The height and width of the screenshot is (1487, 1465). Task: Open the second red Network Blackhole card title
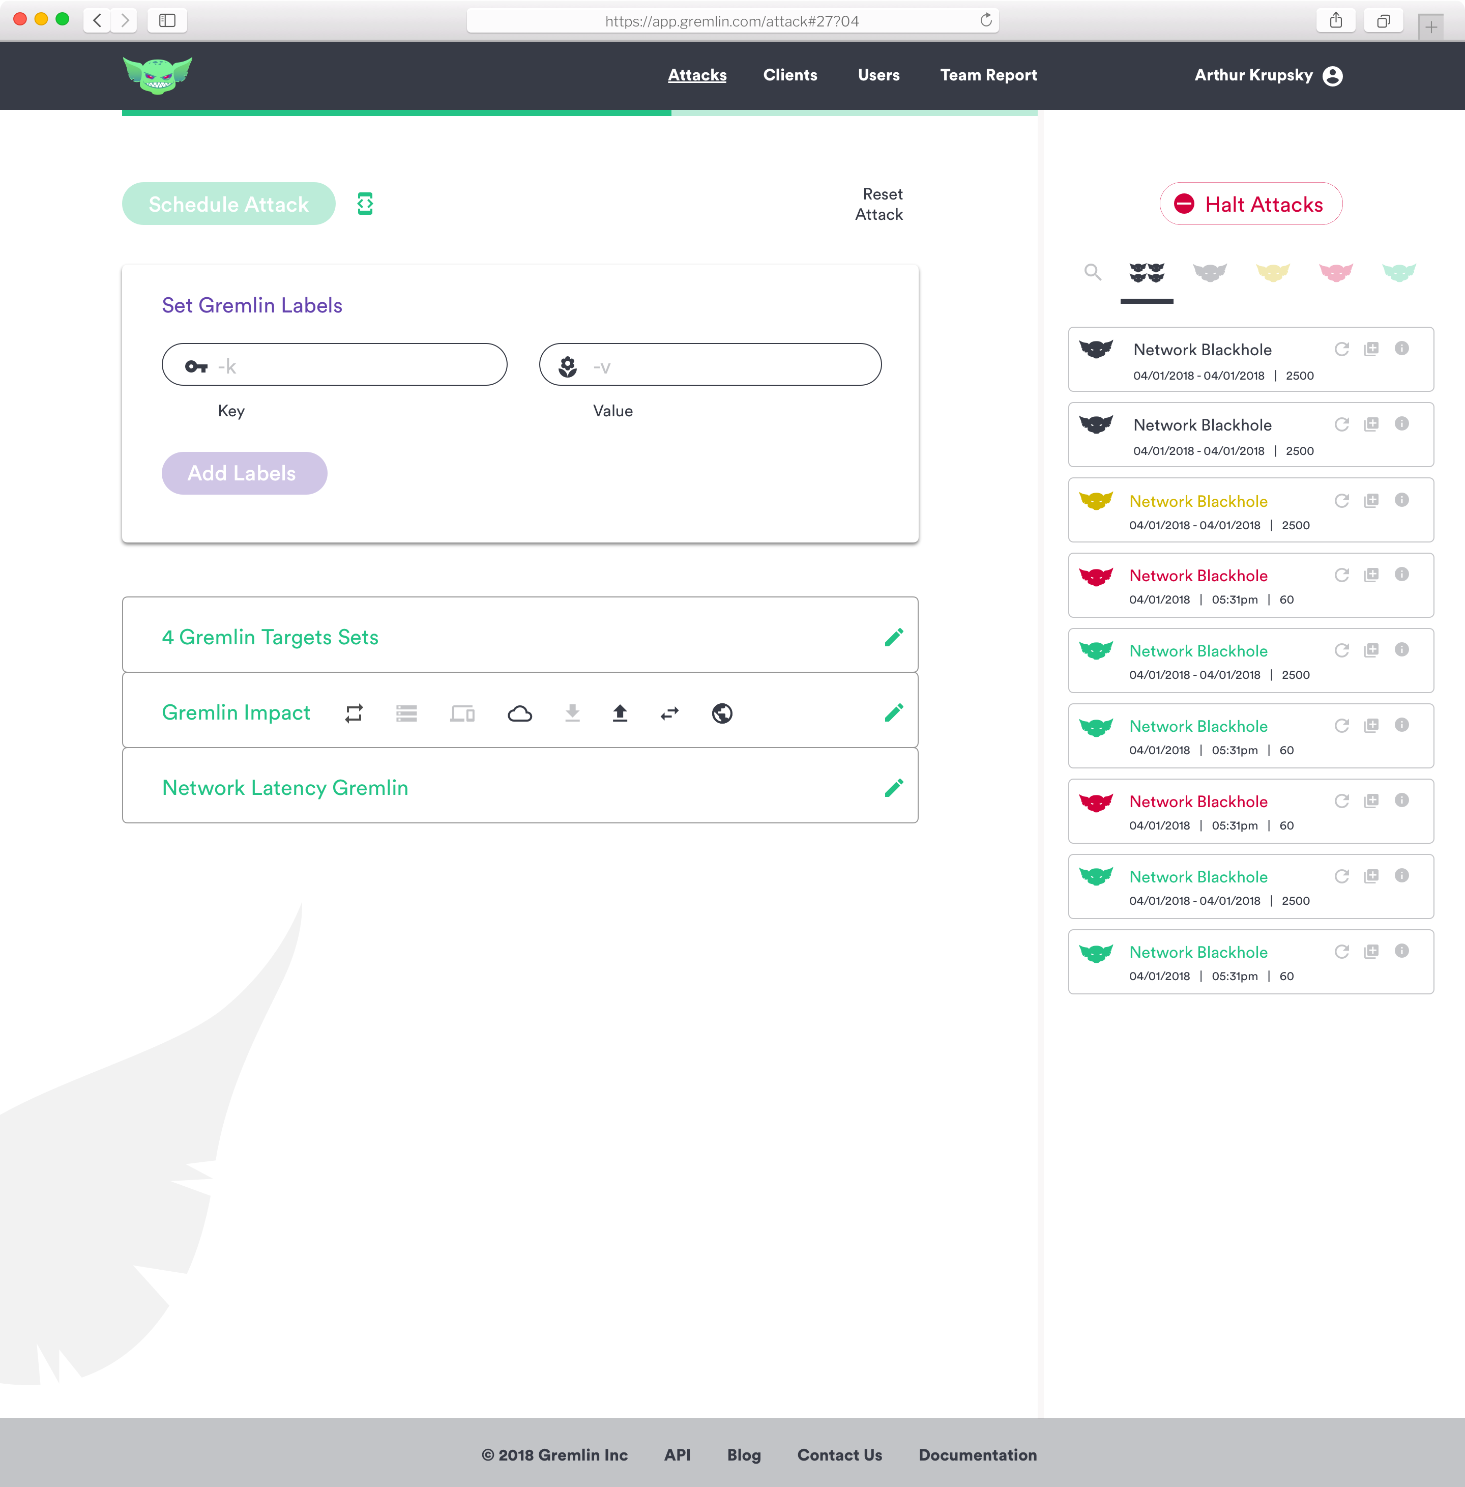1198,801
